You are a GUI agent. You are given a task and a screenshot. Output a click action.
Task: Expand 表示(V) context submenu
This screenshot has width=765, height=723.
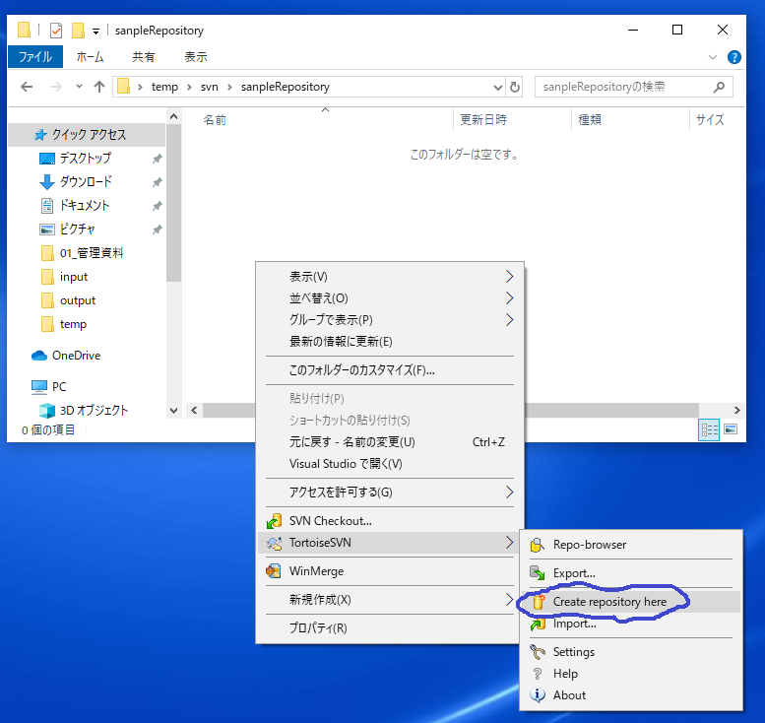(390, 277)
